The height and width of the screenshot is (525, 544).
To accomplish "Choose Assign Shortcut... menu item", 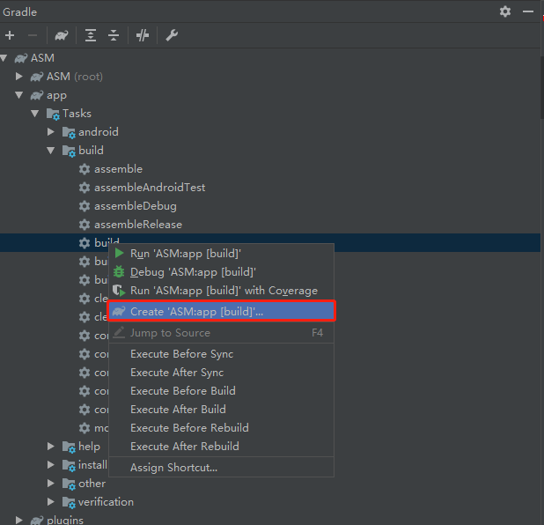I will [221, 468].
